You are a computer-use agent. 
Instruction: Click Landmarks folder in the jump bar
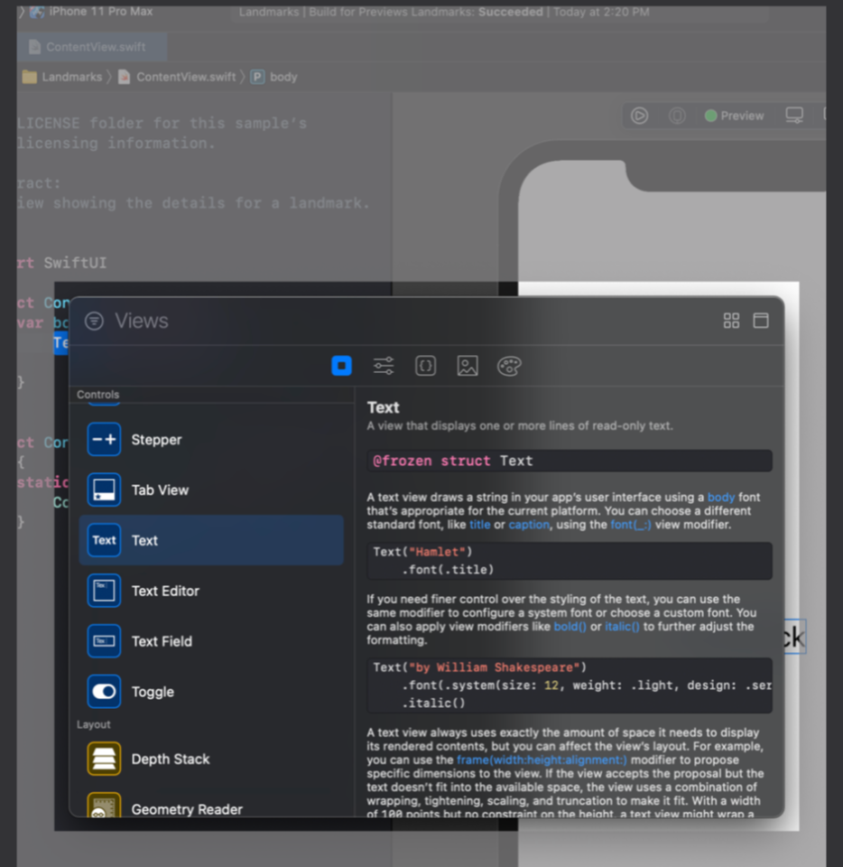coord(62,77)
